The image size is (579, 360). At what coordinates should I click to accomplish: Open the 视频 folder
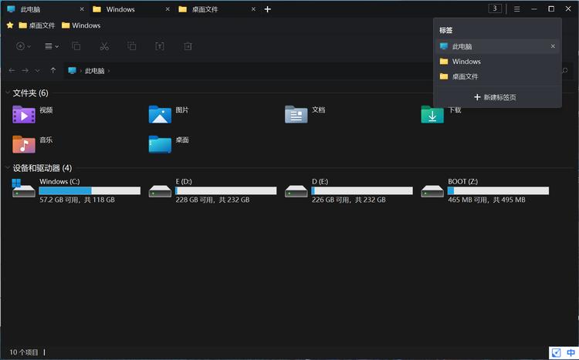pyautogui.click(x=24, y=114)
